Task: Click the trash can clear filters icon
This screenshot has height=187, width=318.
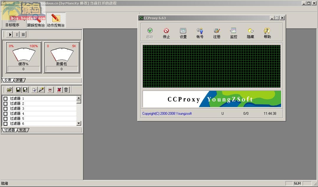Action: tap(66, 90)
